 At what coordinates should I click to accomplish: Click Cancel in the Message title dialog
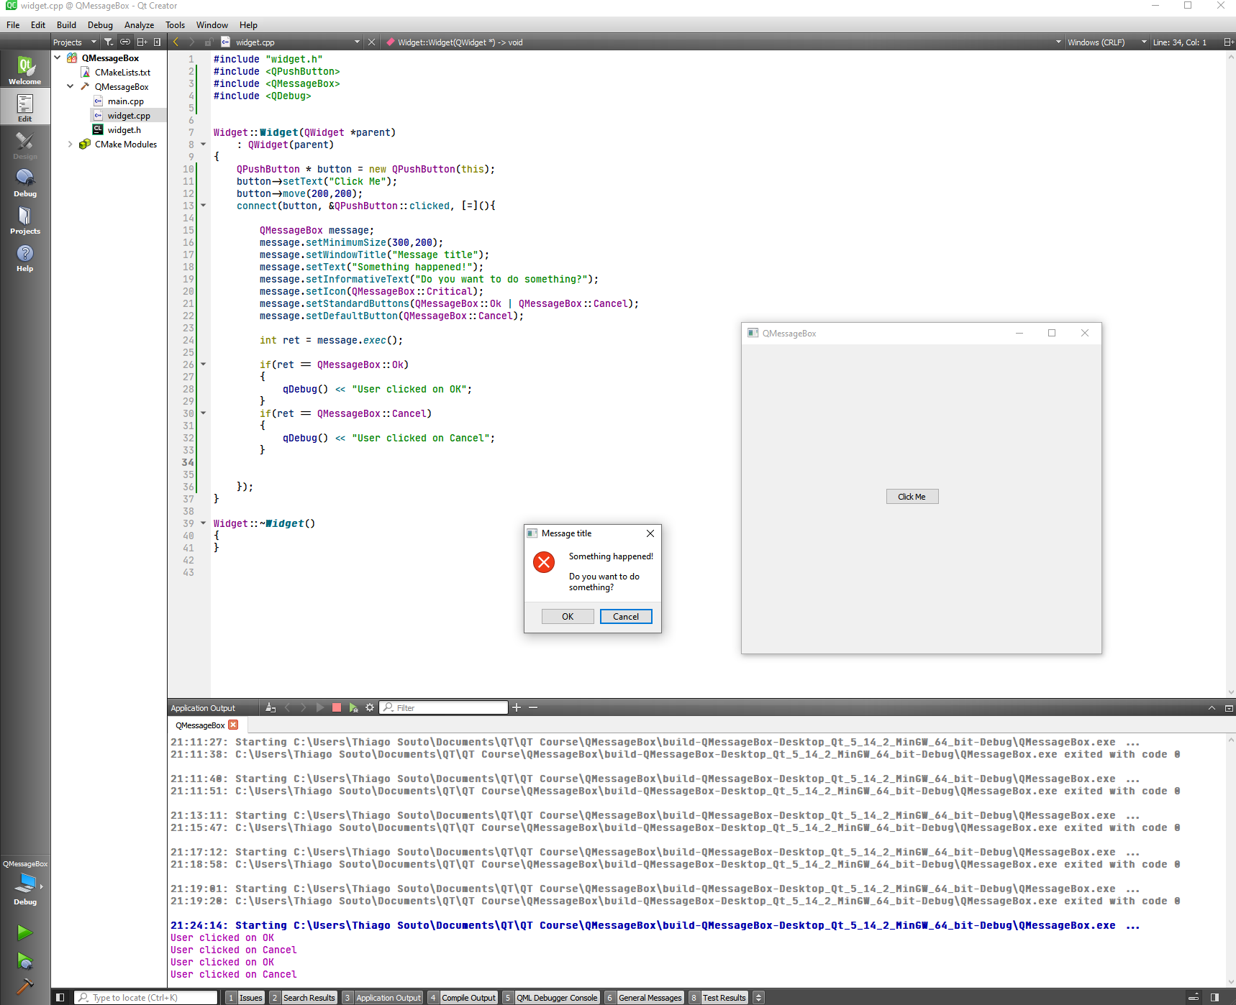coord(626,616)
